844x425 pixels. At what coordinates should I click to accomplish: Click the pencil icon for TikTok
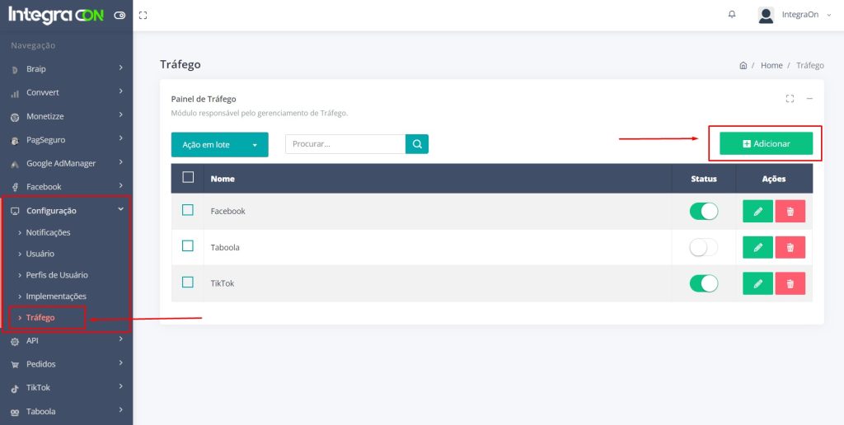coord(757,283)
